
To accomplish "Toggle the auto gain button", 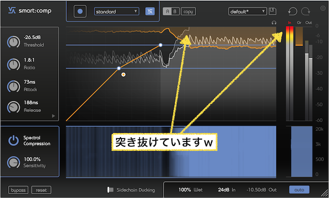I will [299, 190].
